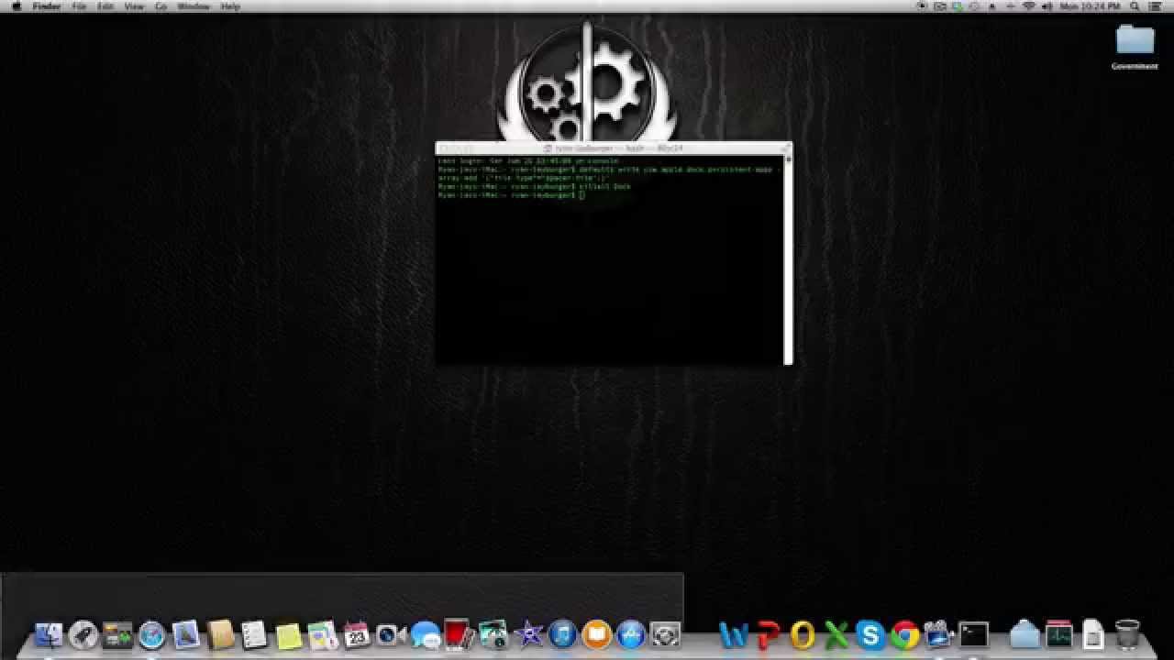Open iBooks orange icon in Dock
1174x660 pixels.
(x=597, y=634)
